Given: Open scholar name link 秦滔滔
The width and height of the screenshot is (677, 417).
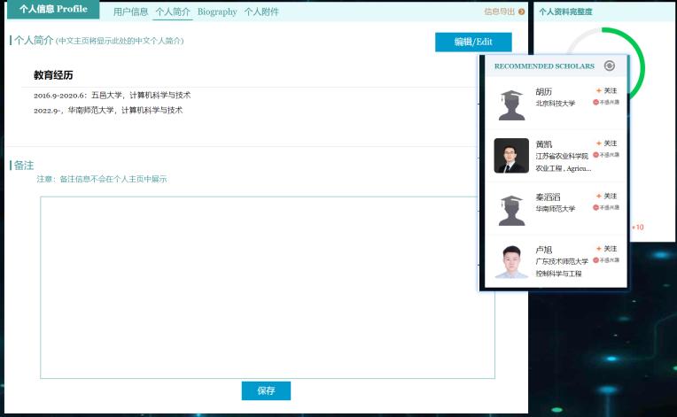Looking at the screenshot, I should 548,197.
